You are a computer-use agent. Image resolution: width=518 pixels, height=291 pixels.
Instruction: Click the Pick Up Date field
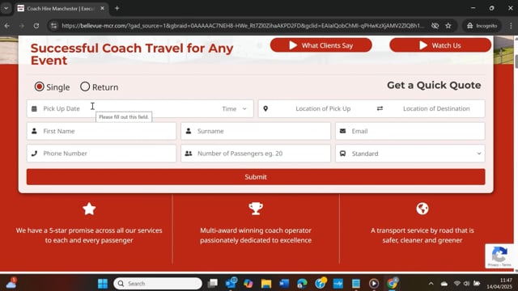coord(122,108)
